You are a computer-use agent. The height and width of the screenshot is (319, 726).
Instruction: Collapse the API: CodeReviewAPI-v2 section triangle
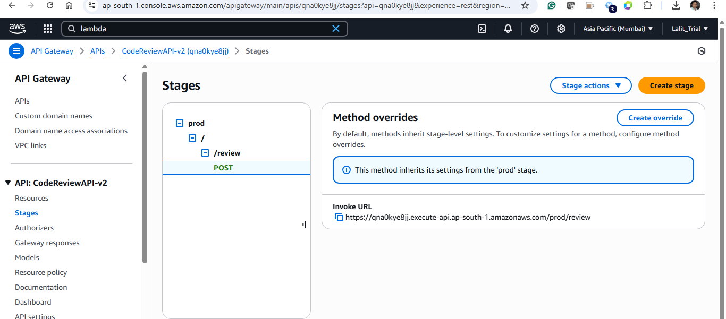coord(8,183)
